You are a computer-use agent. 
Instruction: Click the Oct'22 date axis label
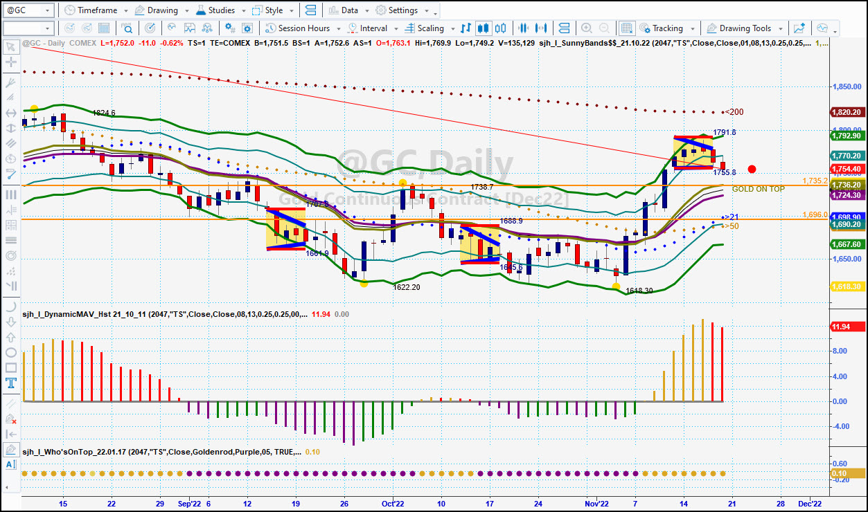[x=393, y=504]
